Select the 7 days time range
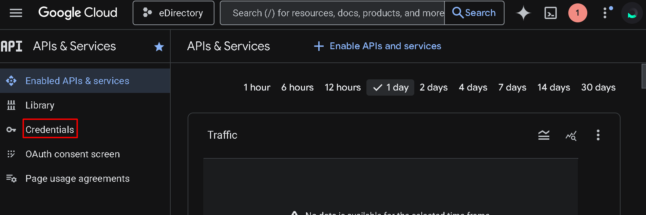Screen dimensions: 646x215 [512, 87]
